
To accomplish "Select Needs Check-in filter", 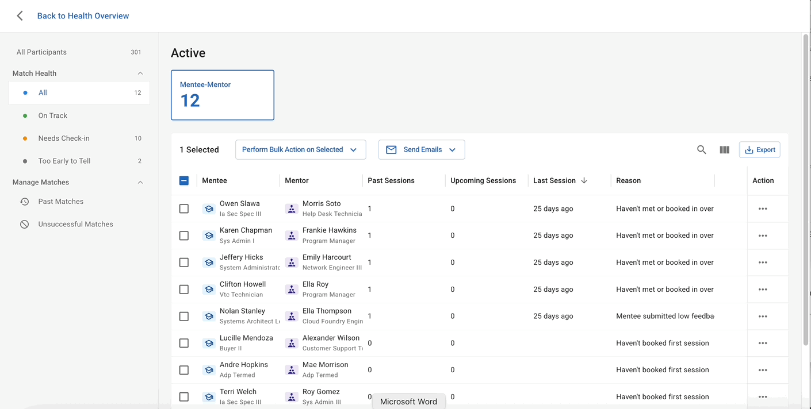I will coord(64,138).
